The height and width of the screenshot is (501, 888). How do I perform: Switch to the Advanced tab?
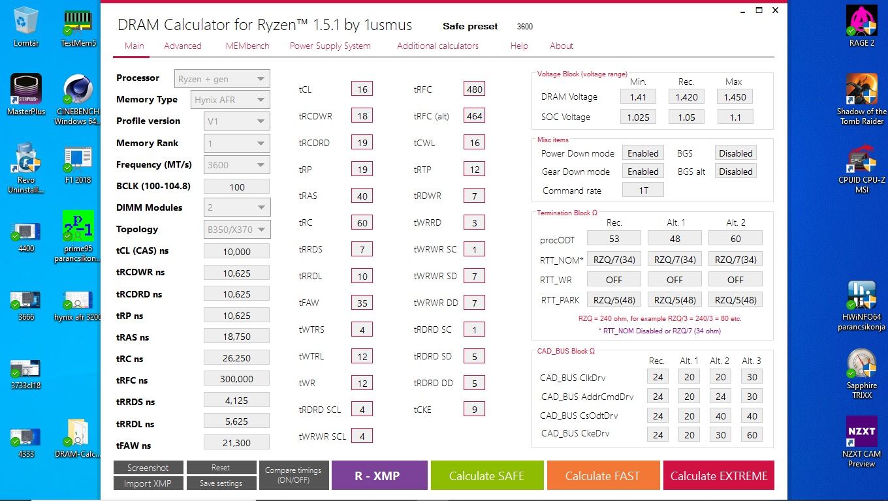[183, 46]
